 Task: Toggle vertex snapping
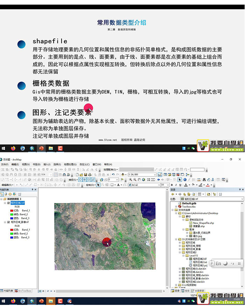click(x=89, y=180)
